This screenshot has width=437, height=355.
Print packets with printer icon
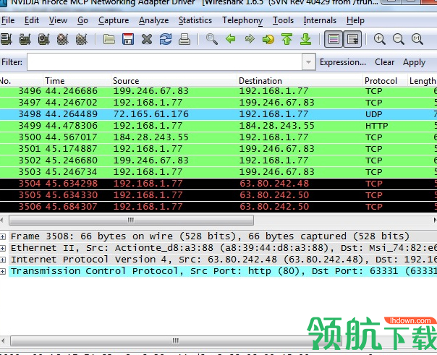coord(184,39)
